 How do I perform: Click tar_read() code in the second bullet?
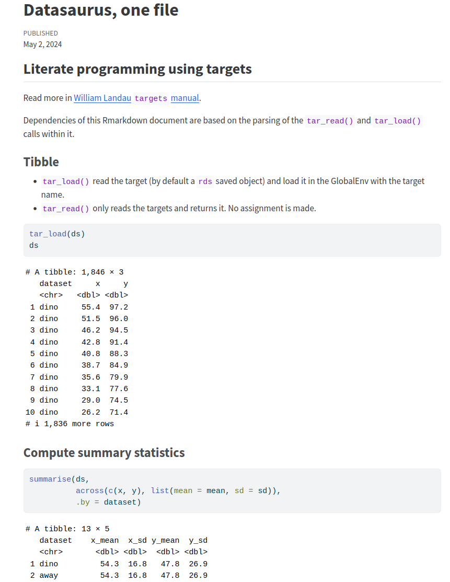(66, 209)
